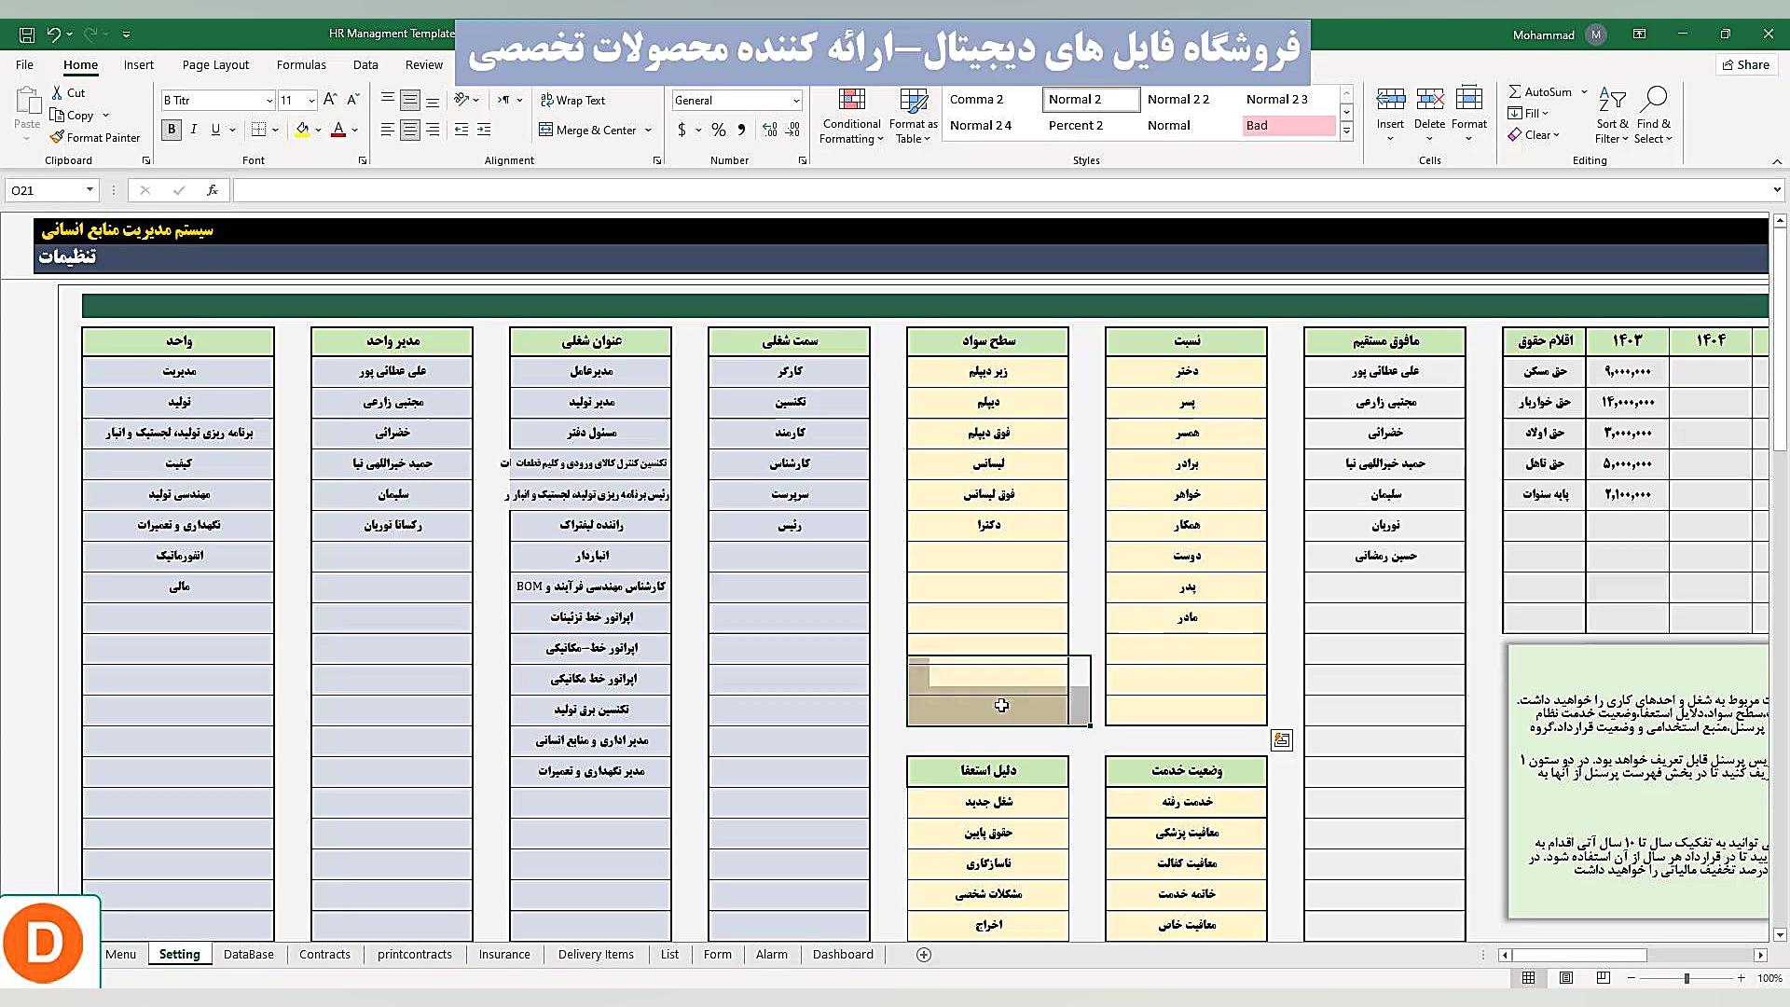Expand the cell styles gallery

1346,131
